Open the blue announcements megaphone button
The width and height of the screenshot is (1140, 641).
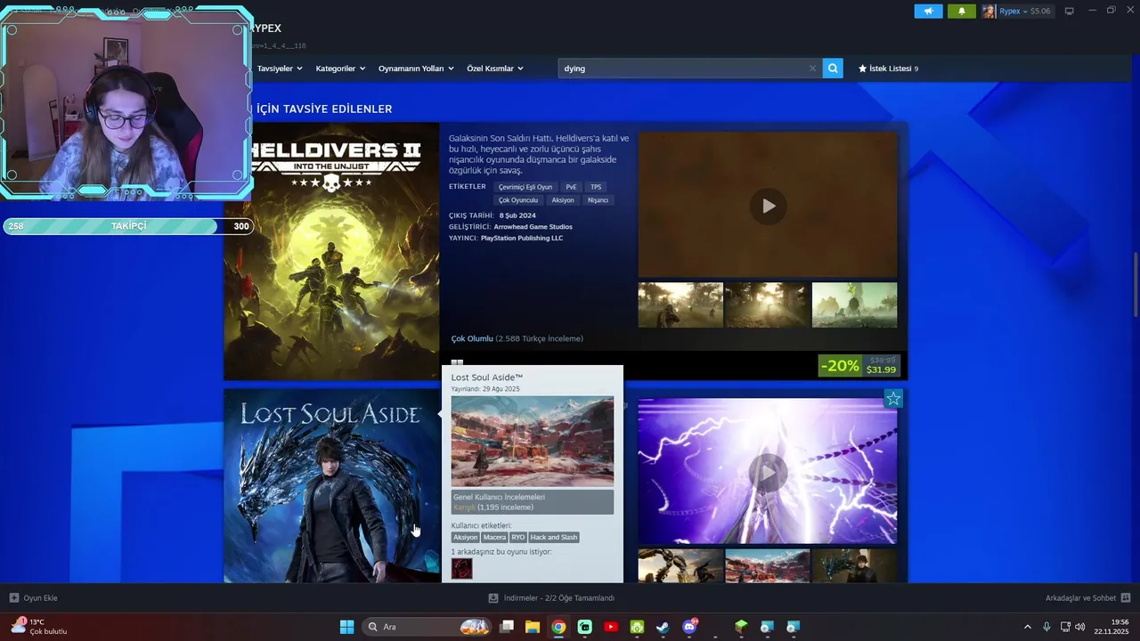pyautogui.click(x=928, y=12)
